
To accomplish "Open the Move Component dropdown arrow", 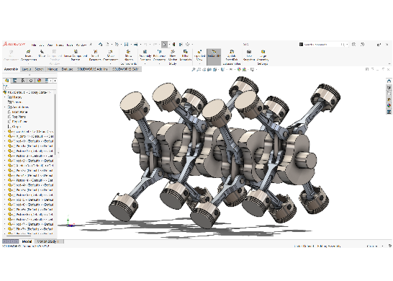I will pyautogui.click(x=110, y=63).
